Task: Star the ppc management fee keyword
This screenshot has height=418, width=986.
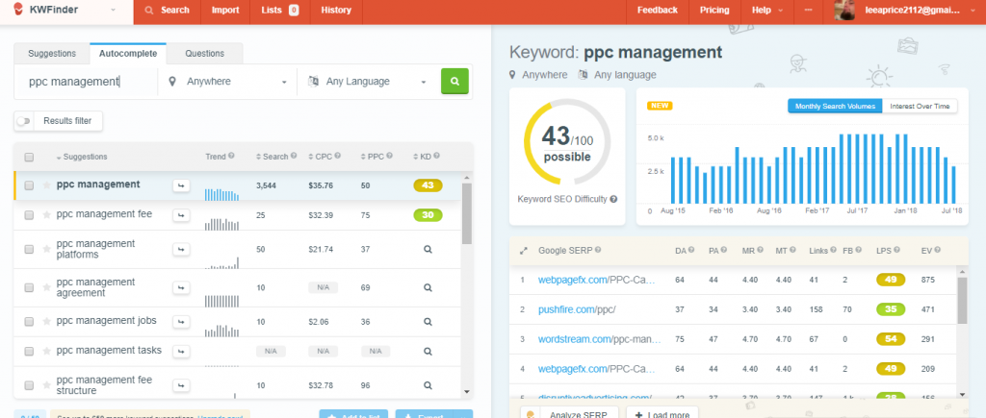Action: pyautogui.click(x=46, y=214)
